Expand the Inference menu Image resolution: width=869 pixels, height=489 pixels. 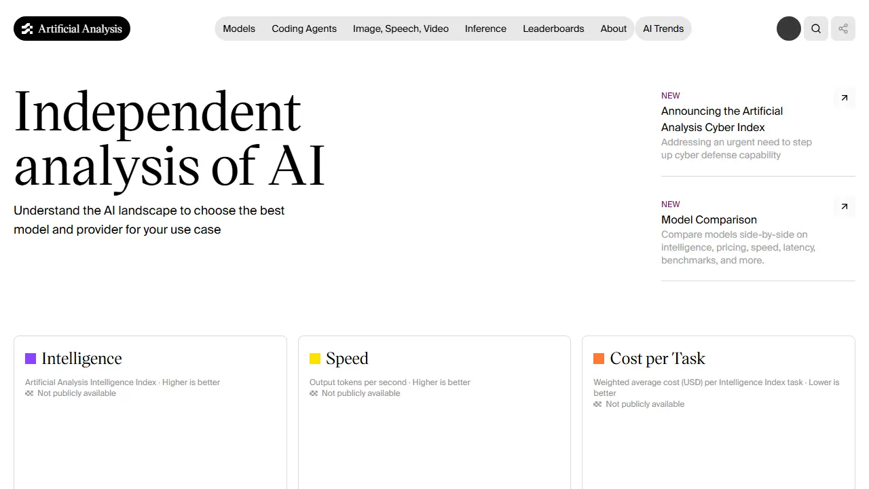pyautogui.click(x=485, y=29)
